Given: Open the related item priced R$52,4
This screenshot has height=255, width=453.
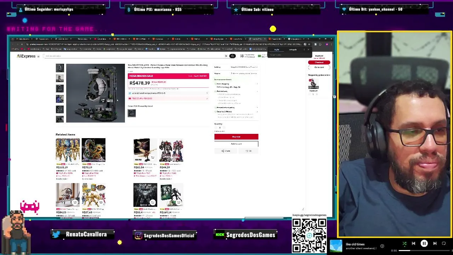Looking at the screenshot, I should pyautogui.click(x=145, y=195).
